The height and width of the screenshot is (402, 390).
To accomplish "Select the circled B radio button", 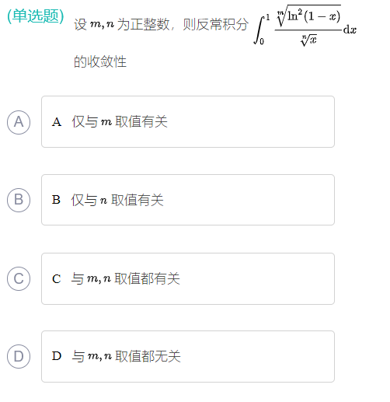I will tap(19, 200).
